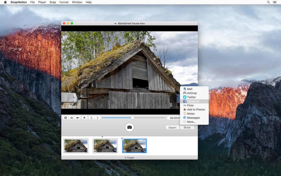Select Facebook in the share menu
Image resolution: width=281 pixels, height=176 pixels.
tap(193, 101)
